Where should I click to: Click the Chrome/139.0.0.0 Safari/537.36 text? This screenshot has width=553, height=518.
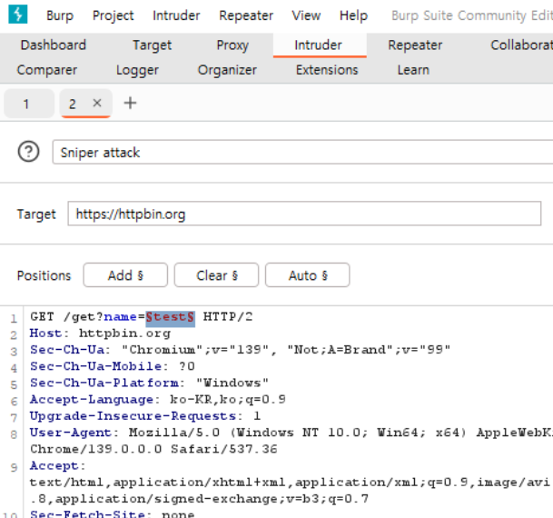153,449
